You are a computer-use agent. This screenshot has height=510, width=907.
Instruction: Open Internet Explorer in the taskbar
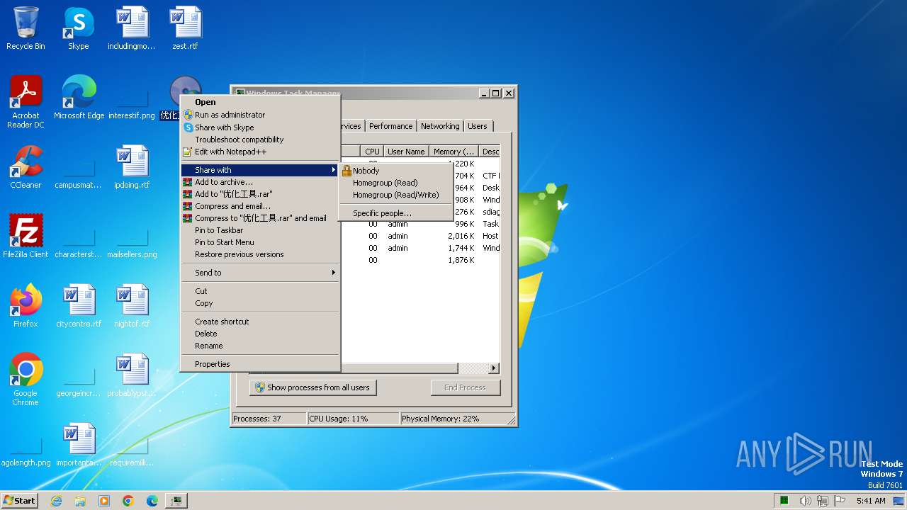56,501
